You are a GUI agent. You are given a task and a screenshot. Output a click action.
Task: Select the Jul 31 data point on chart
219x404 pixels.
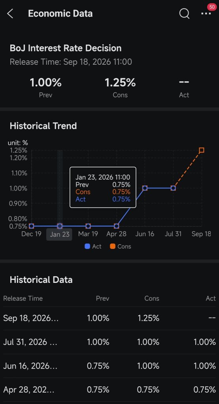(x=173, y=188)
